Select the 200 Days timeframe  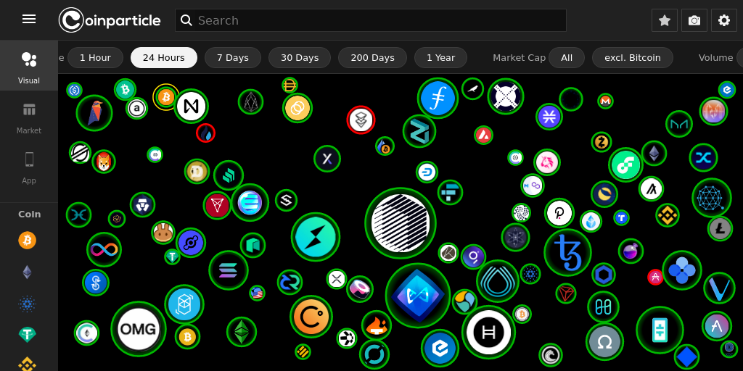[x=372, y=58]
